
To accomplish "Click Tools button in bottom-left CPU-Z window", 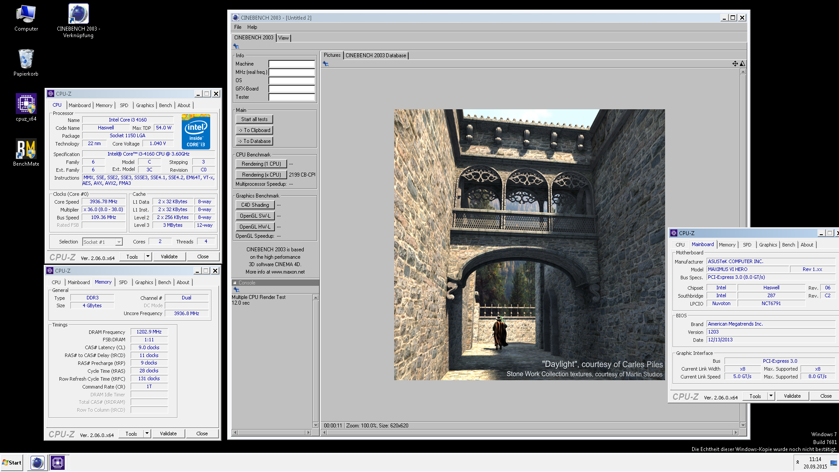I will (x=131, y=434).
